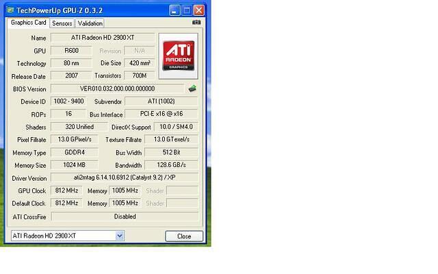Switch to the Sensors tab
This screenshot has height=274, width=438.
62,23
